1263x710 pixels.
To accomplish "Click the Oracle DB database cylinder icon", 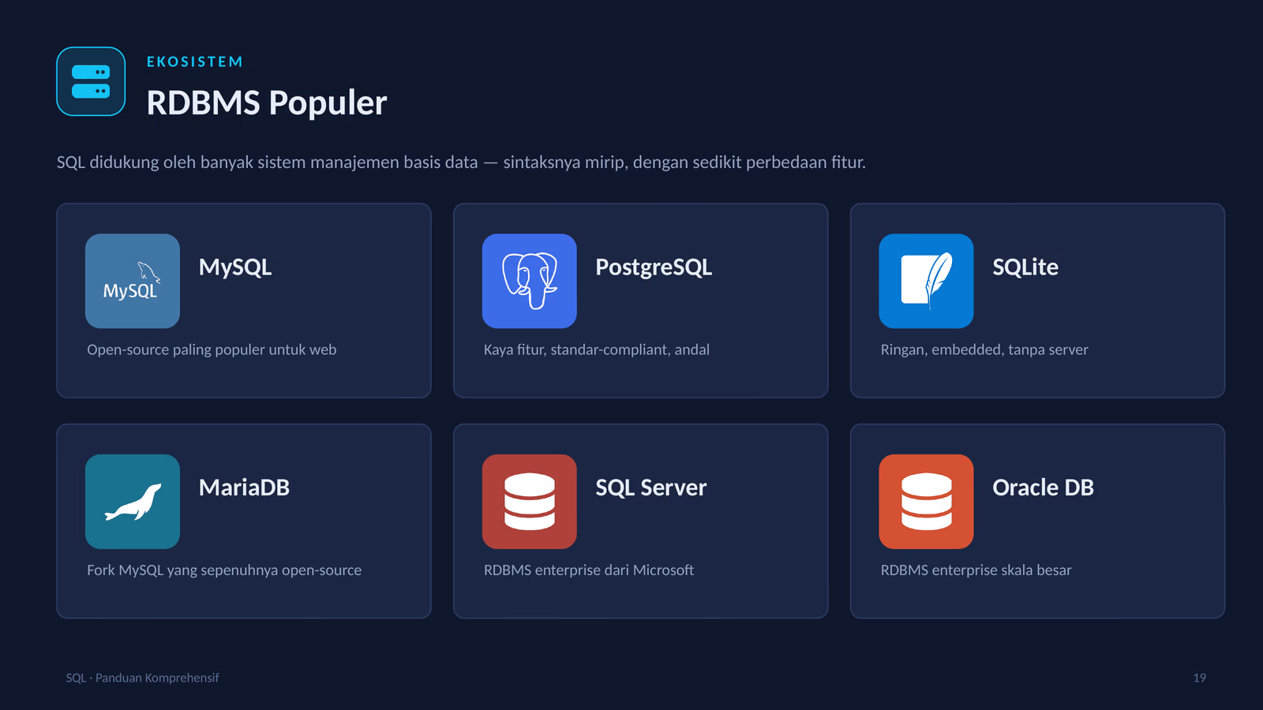I will pos(927,502).
